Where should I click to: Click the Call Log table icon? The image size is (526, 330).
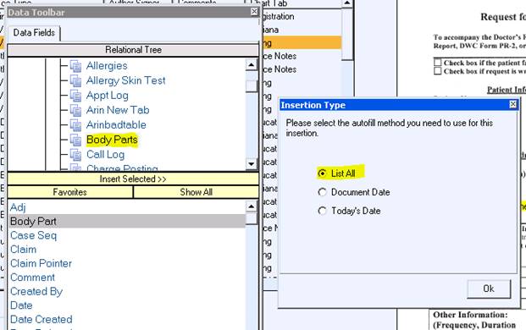click(x=75, y=155)
